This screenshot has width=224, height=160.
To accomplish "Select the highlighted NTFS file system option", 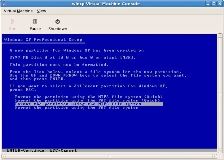I will point(78,104).
